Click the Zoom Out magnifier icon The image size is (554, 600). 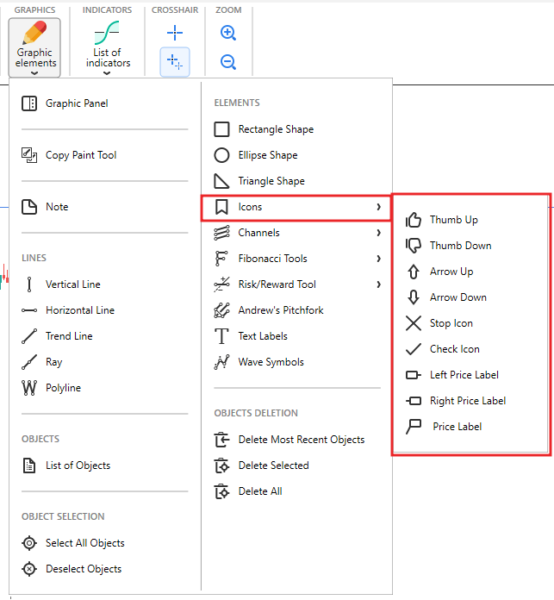pyautogui.click(x=228, y=62)
